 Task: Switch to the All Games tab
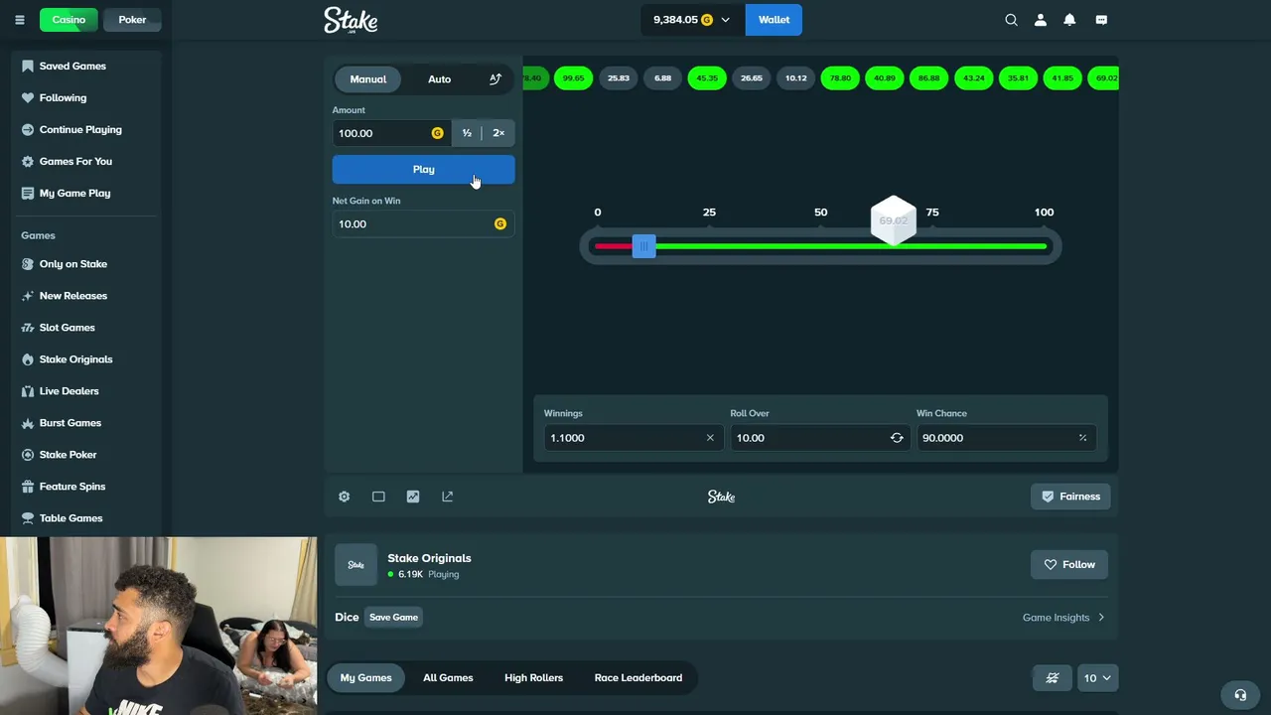tap(448, 678)
